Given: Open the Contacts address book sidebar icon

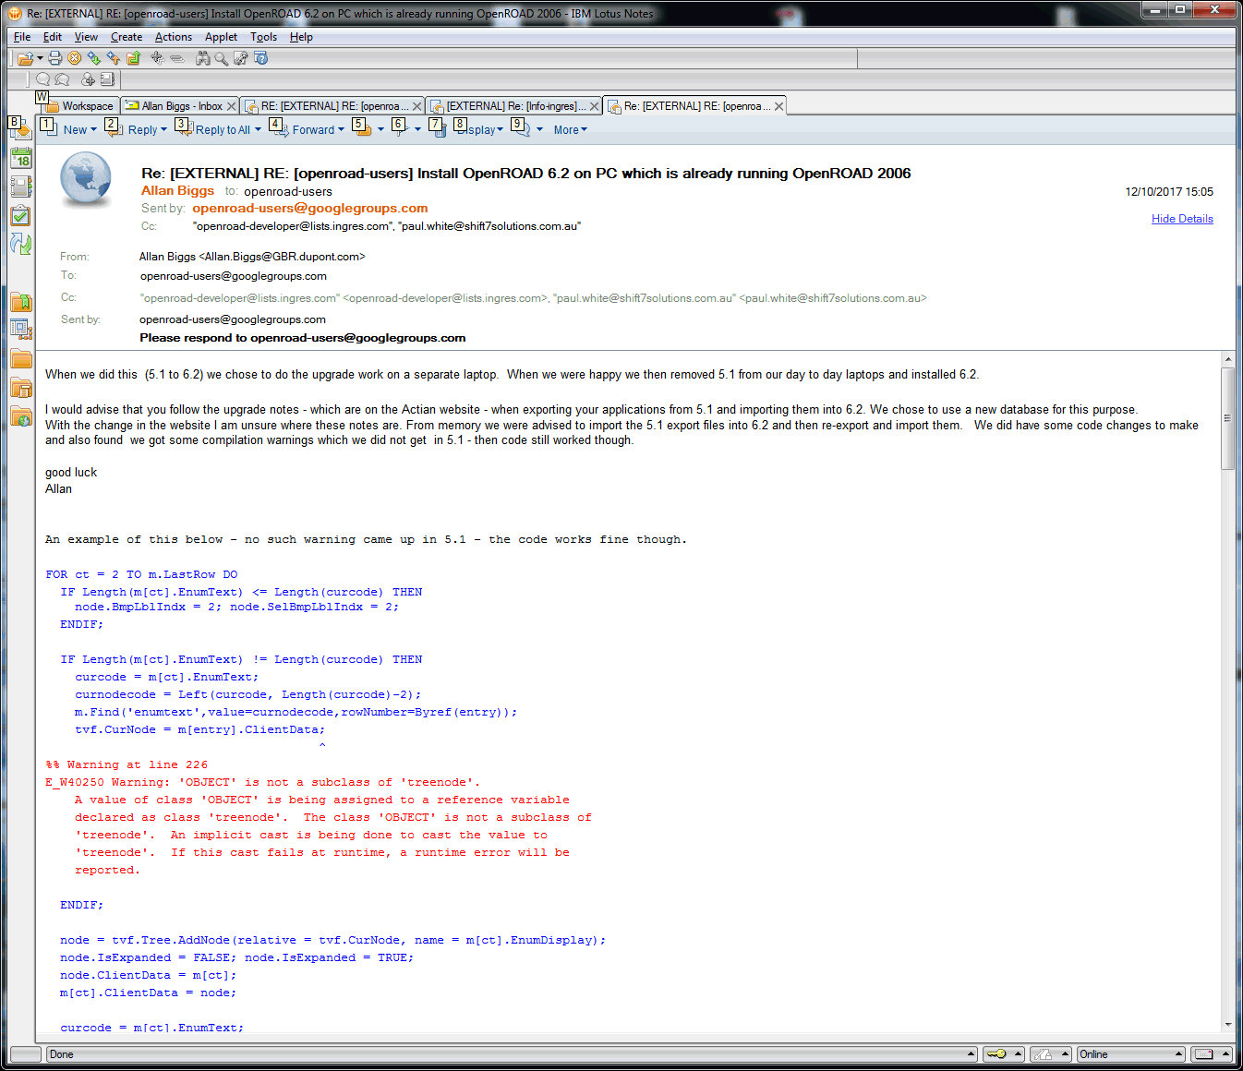Looking at the screenshot, I should pyautogui.click(x=21, y=187).
